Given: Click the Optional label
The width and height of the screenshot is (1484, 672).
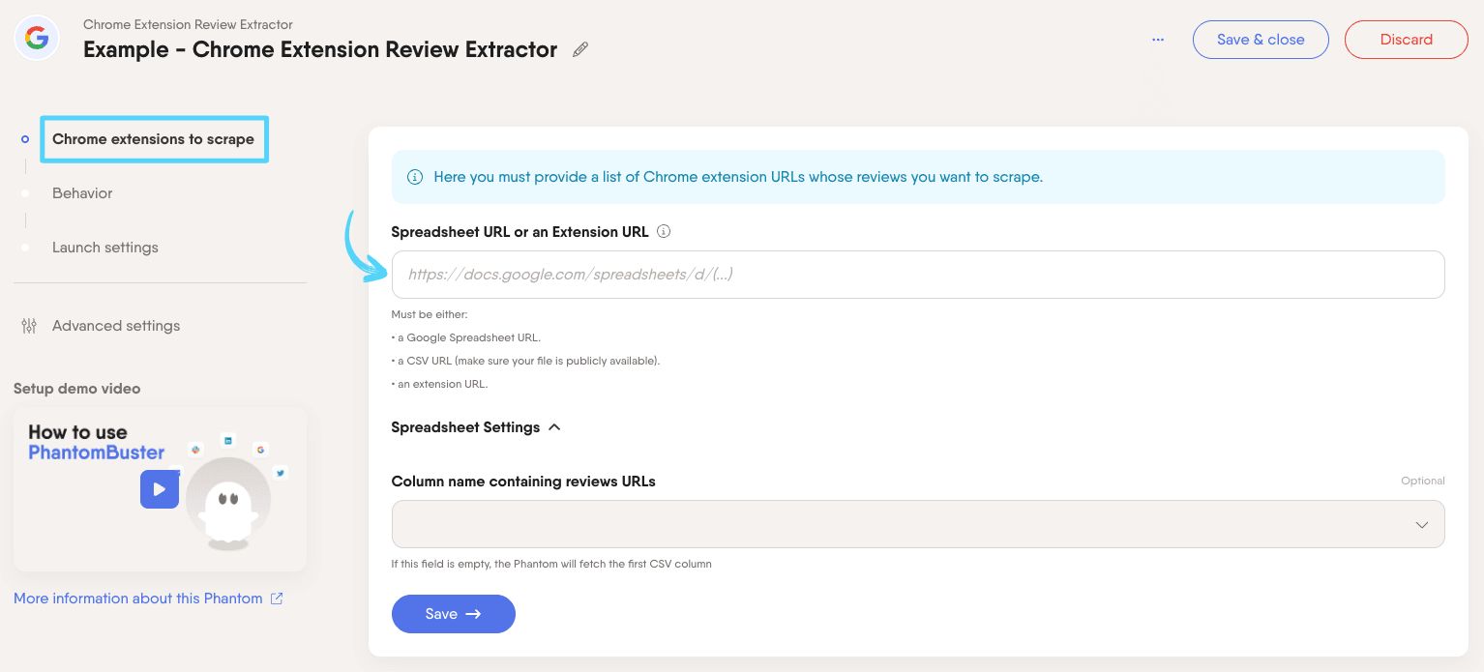Looking at the screenshot, I should pyautogui.click(x=1423, y=481).
